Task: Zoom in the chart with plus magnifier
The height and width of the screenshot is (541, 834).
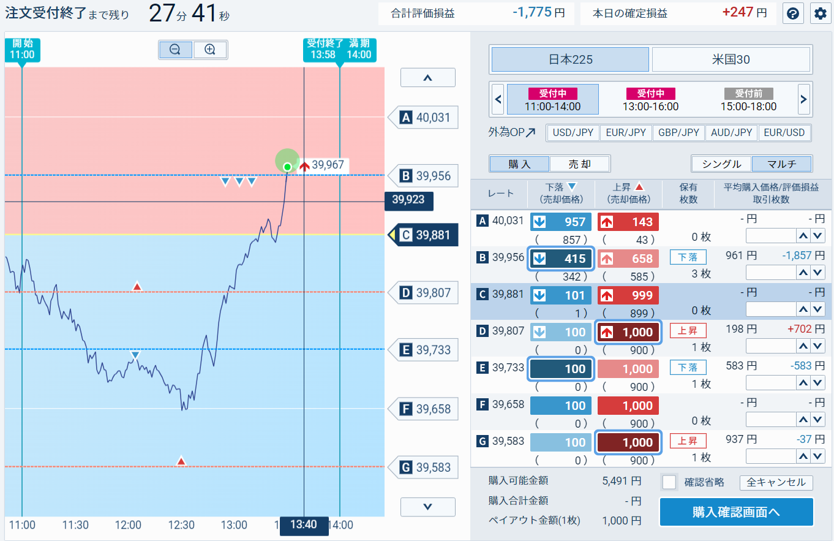Action: (x=210, y=50)
